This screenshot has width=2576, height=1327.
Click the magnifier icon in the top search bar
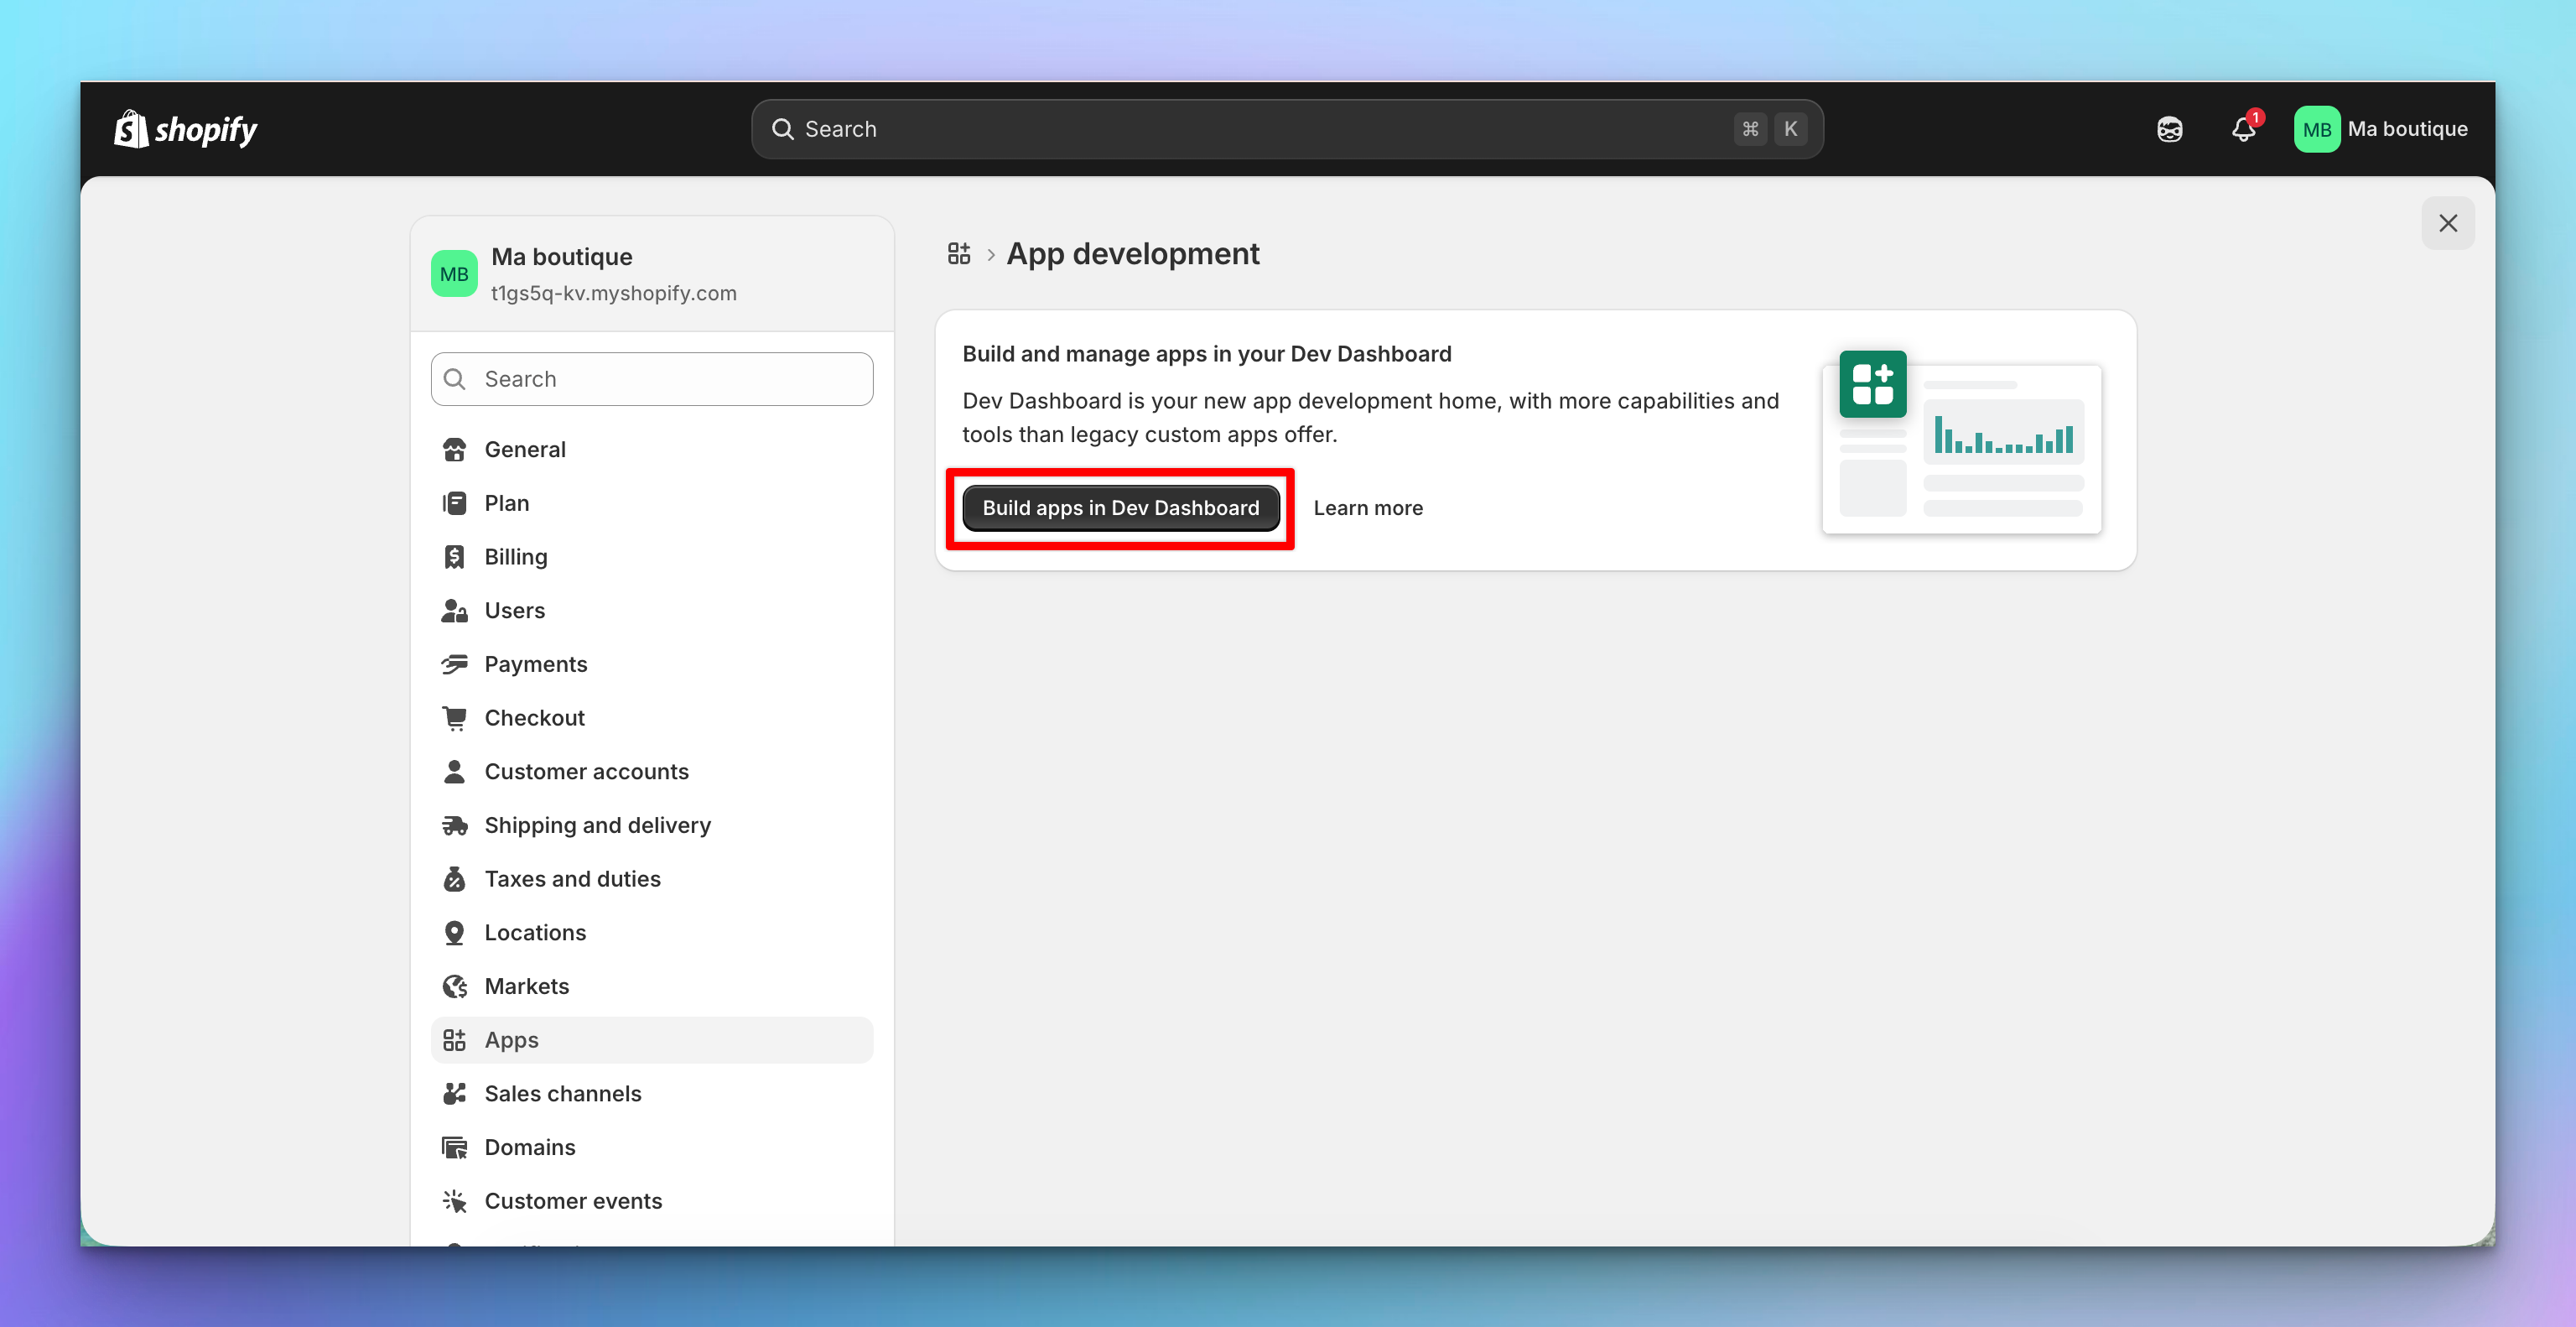(782, 129)
